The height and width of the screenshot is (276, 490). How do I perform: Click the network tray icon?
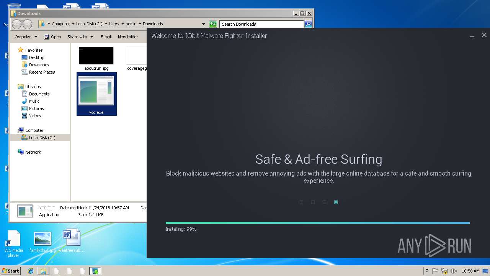pyautogui.click(x=444, y=271)
